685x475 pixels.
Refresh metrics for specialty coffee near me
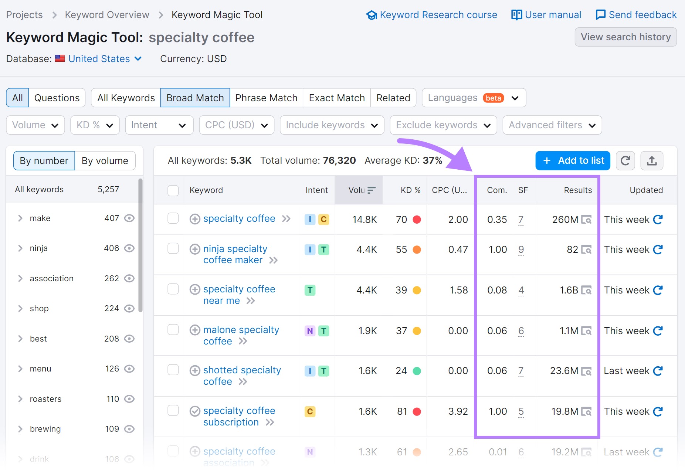658,290
